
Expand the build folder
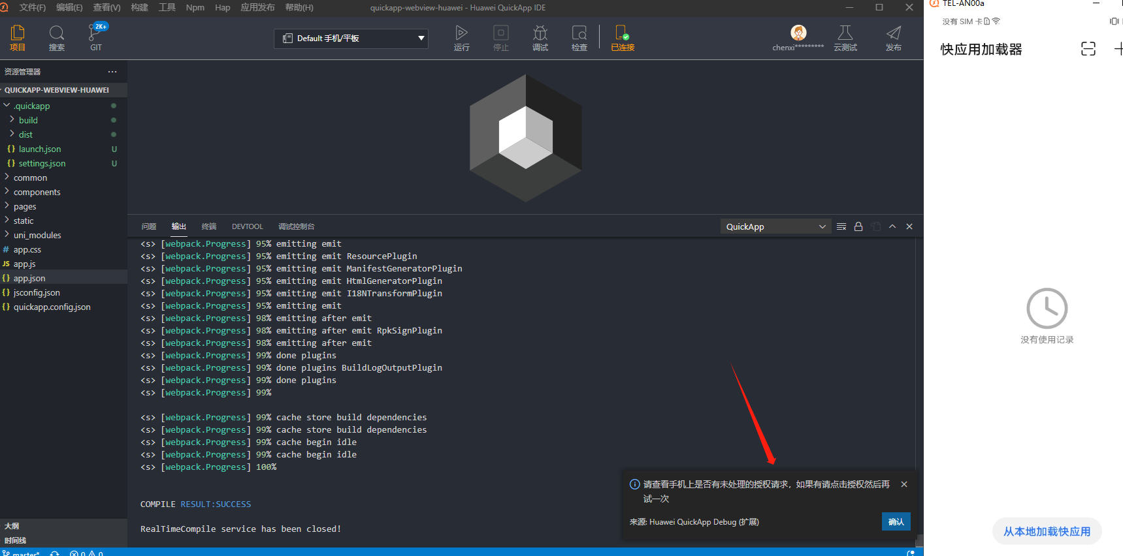pyautogui.click(x=12, y=120)
